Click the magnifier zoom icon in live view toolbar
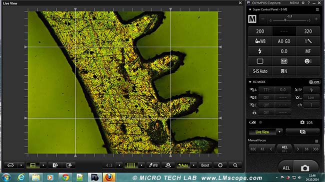The width and height of the screenshot is (325, 182). (x=235, y=165)
